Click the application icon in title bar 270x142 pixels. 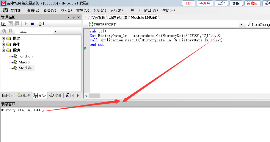click(4, 3)
